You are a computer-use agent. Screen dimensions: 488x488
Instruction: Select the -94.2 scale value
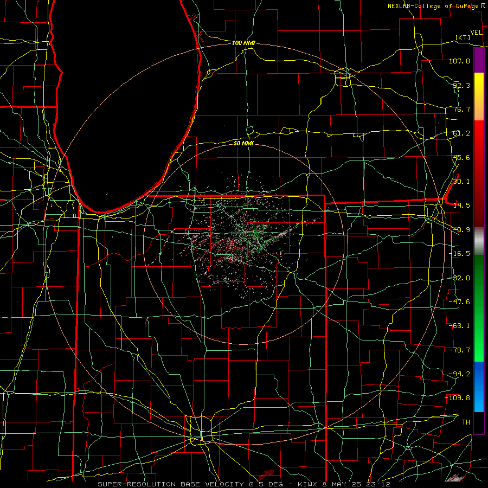[x=459, y=374]
